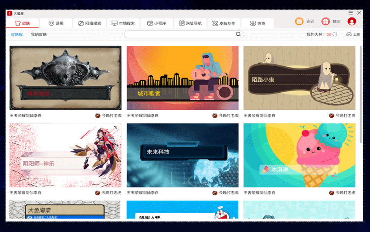
Task: Click the title text under 陌路小鬼 skin
Action: click(x=259, y=115)
